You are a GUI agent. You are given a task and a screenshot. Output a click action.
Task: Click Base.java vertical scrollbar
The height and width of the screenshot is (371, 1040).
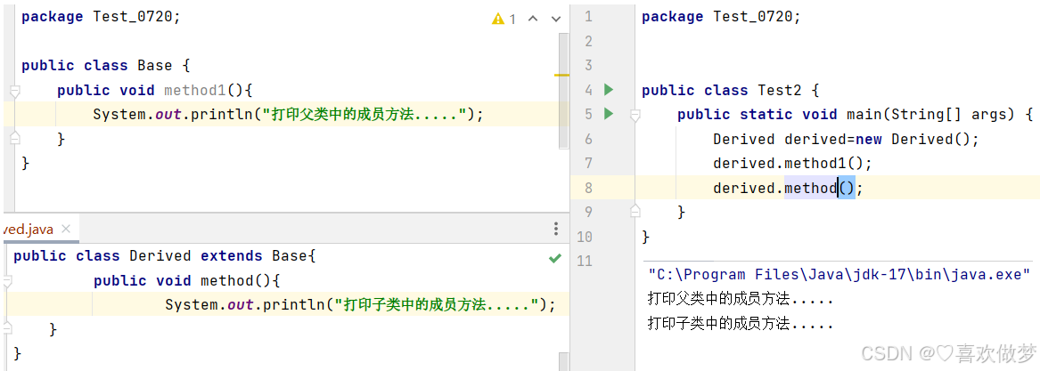point(563,90)
